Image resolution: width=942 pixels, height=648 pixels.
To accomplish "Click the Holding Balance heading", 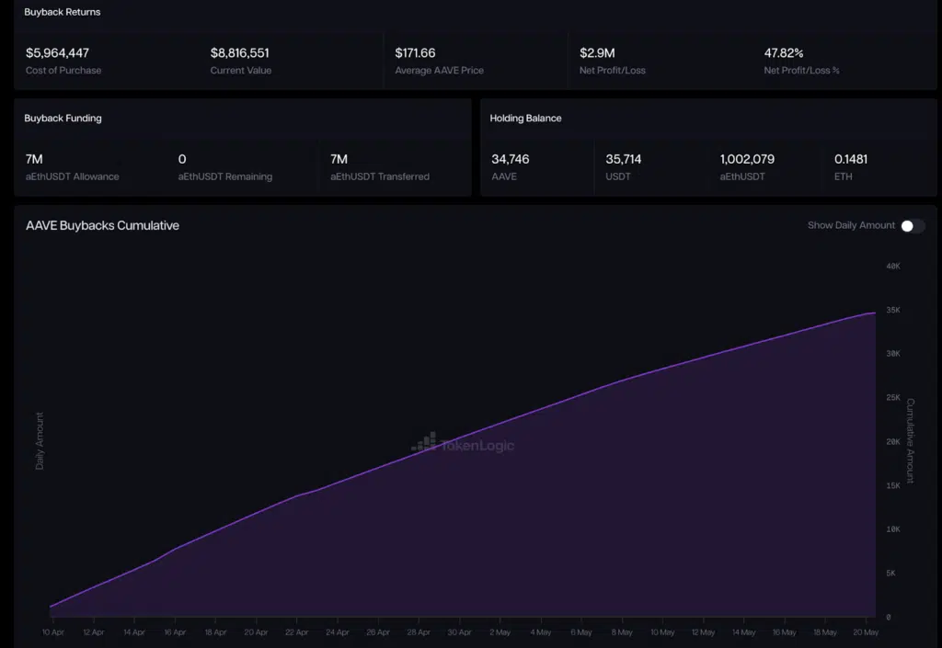I will click(525, 119).
